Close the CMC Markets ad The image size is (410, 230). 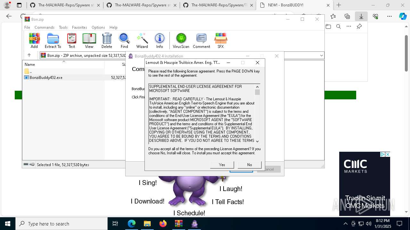(388, 154)
